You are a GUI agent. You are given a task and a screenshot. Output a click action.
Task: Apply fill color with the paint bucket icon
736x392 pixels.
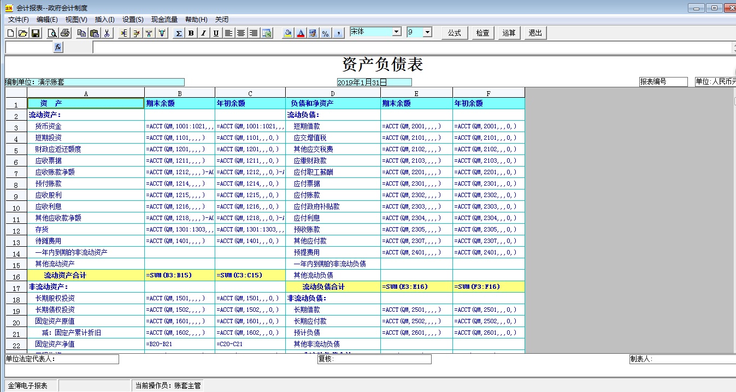(x=287, y=33)
